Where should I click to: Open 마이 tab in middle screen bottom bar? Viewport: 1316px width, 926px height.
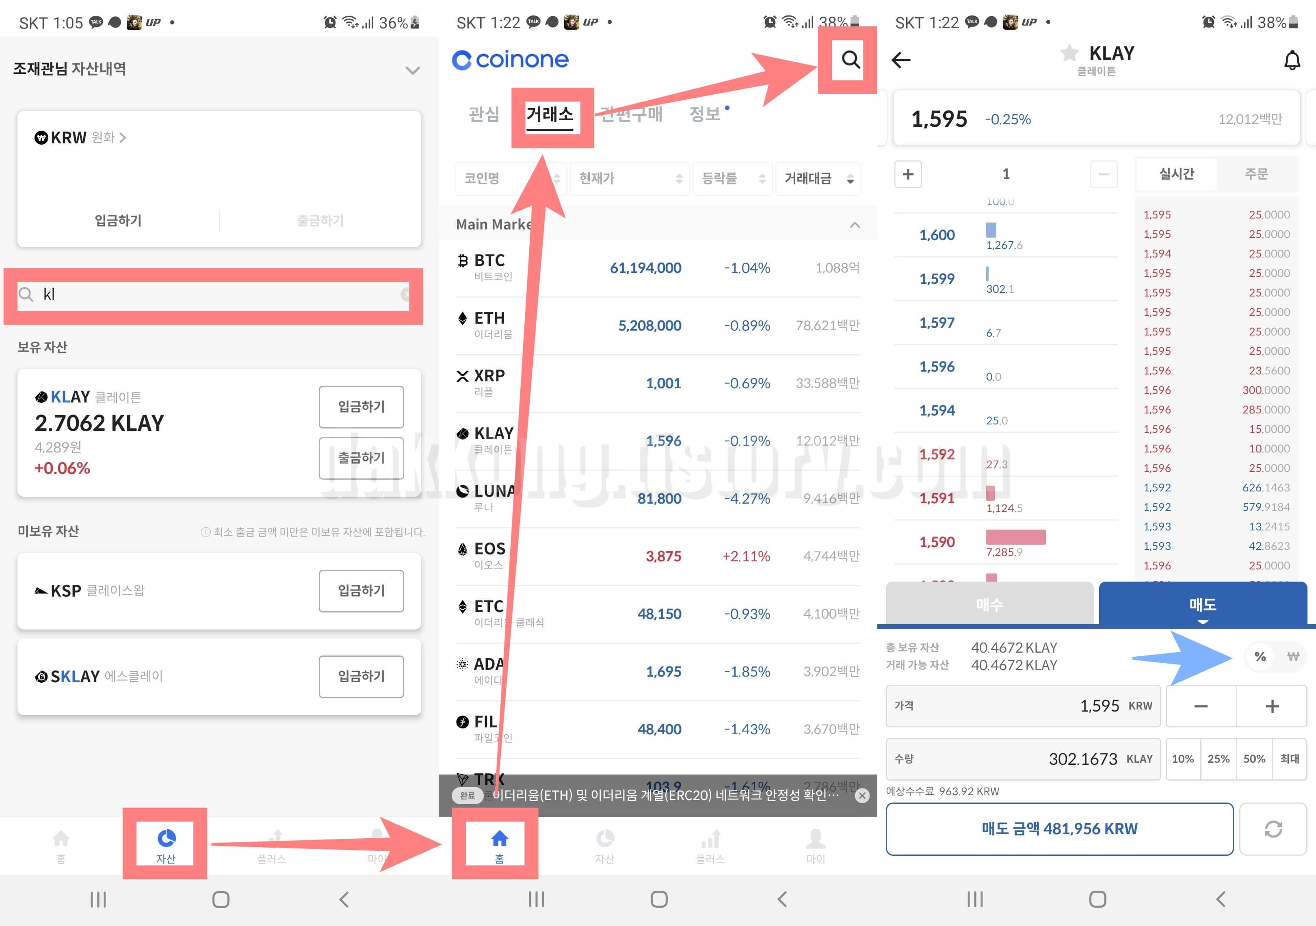[815, 846]
